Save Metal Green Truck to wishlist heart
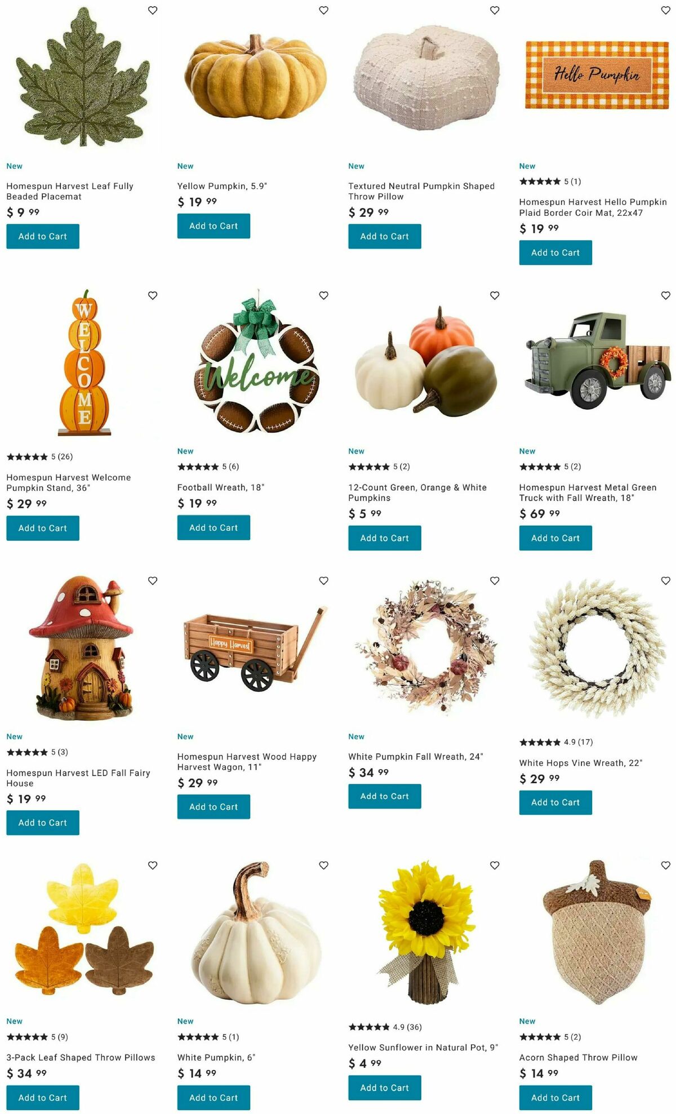 click(x=665, y=295)
